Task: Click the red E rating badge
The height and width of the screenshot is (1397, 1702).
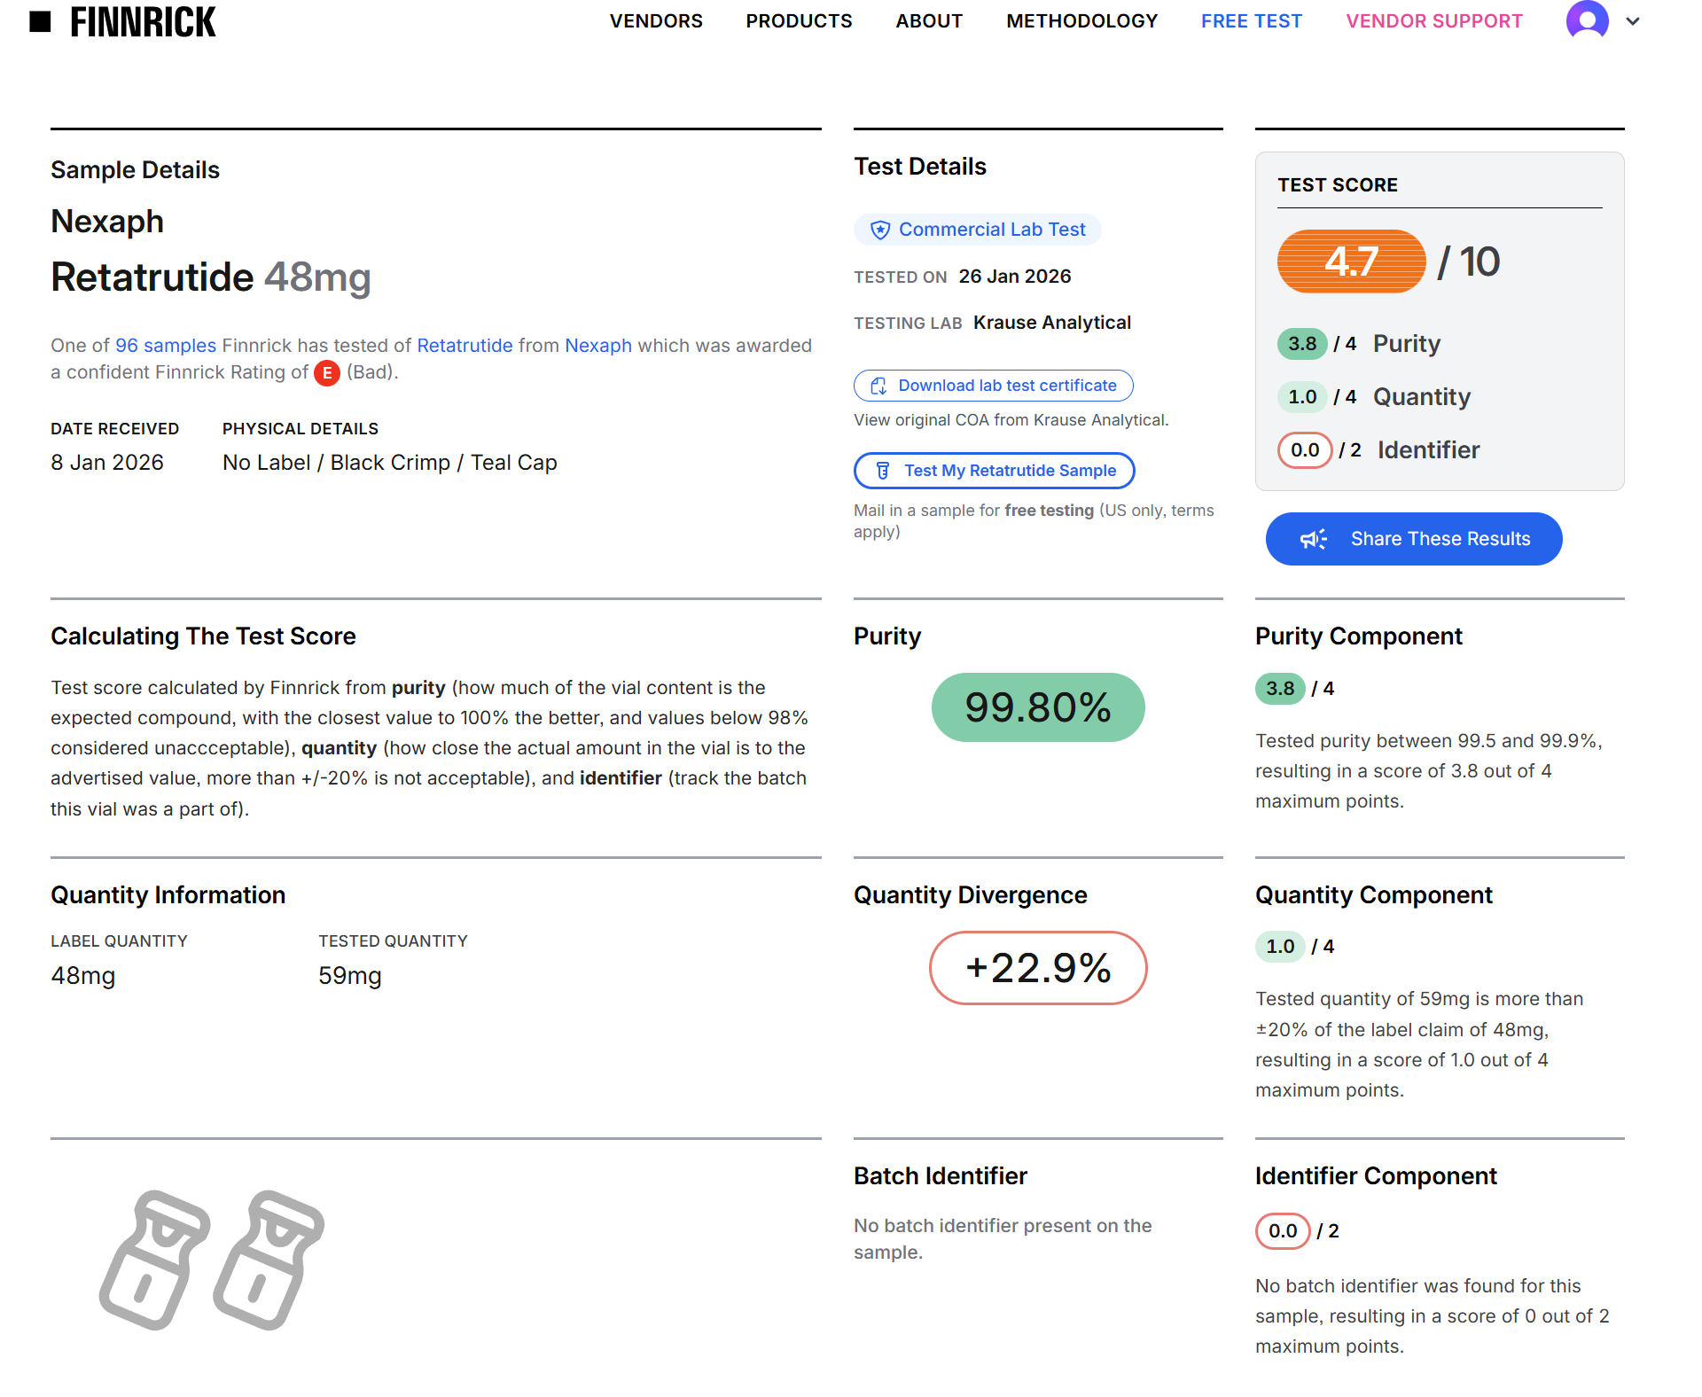Action: pos(327,373)
